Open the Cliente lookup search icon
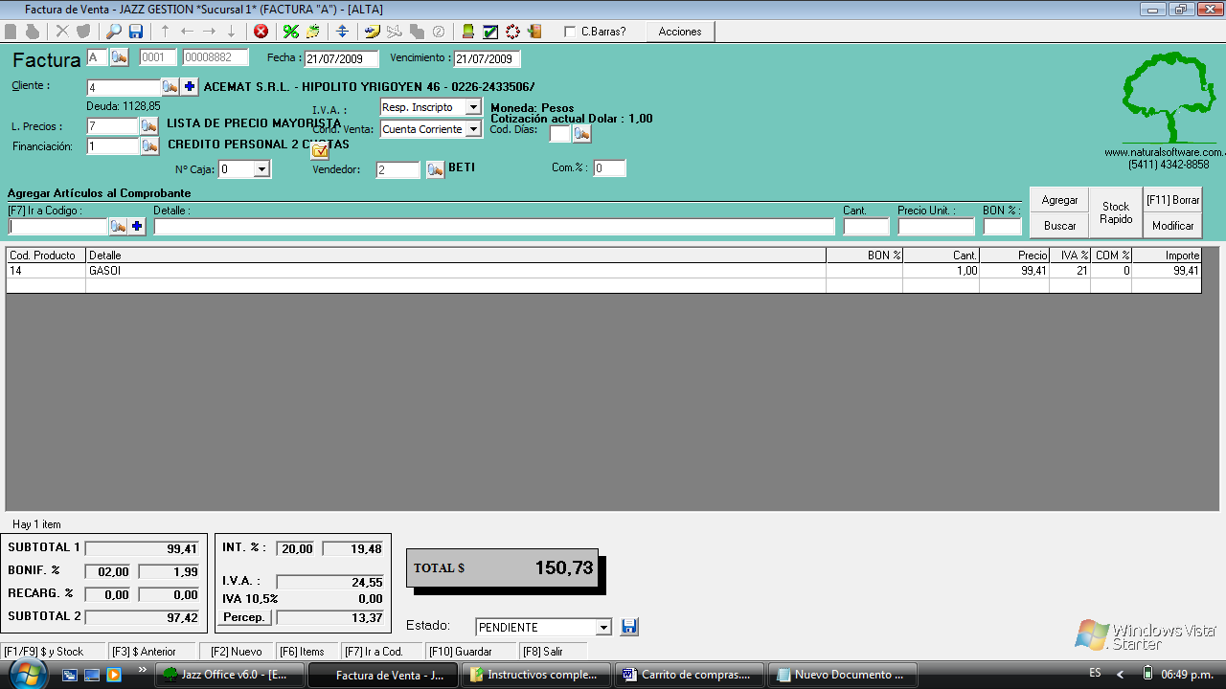 (x=170, y=87)
